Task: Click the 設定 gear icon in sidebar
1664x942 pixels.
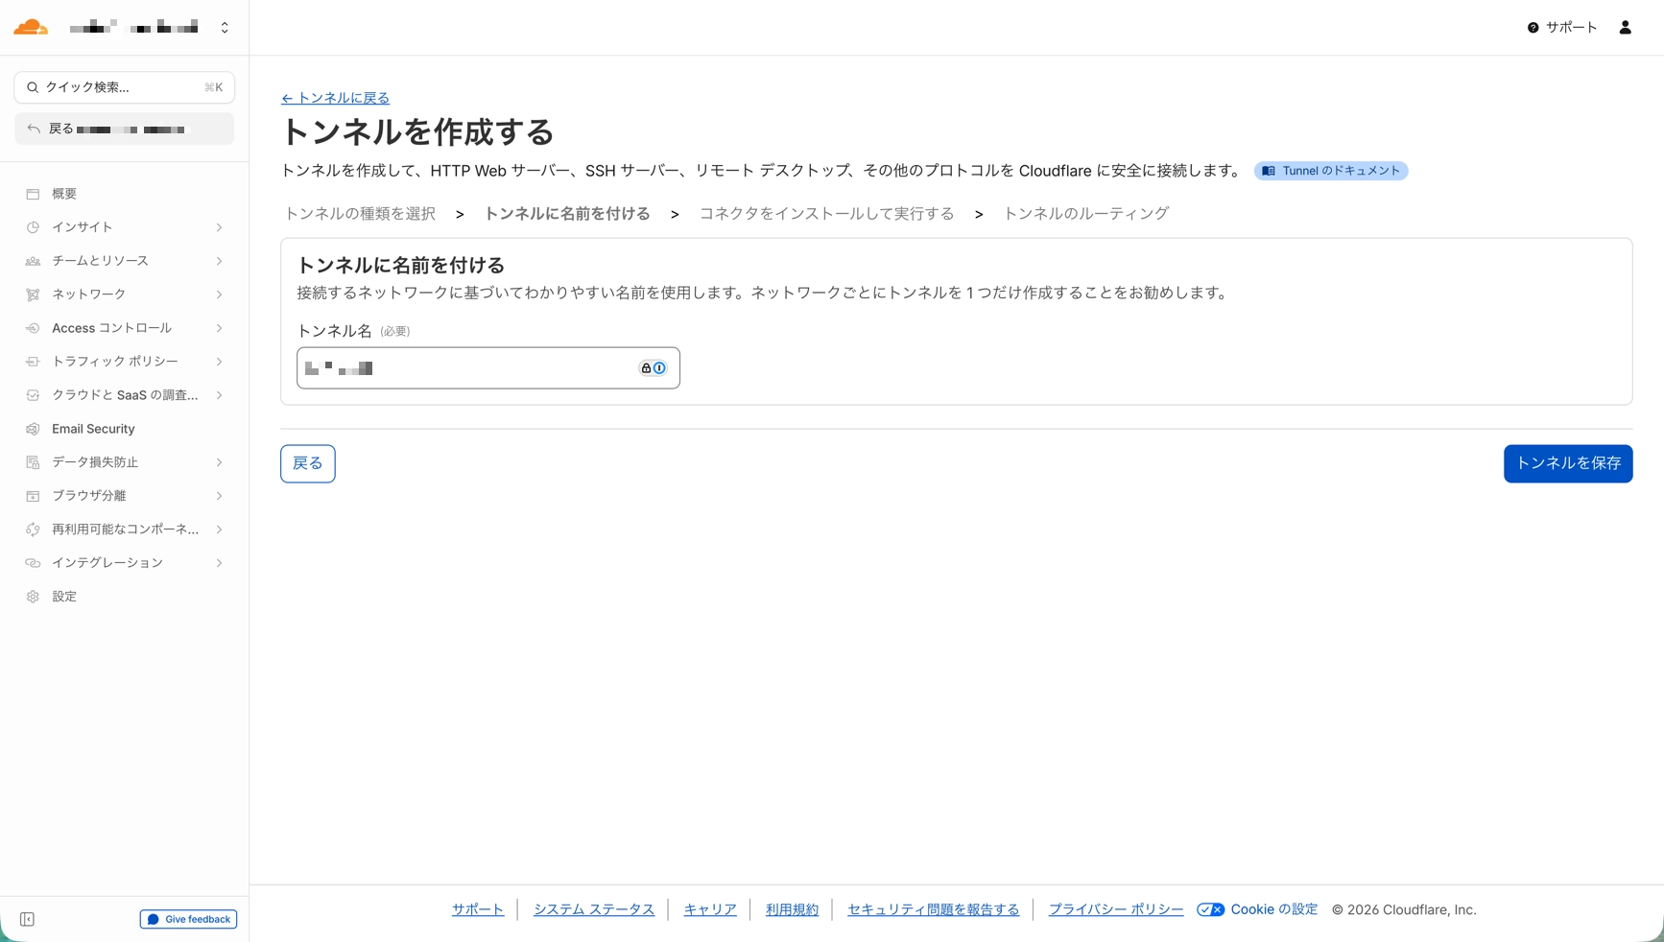Action: (x=33, y=597)
